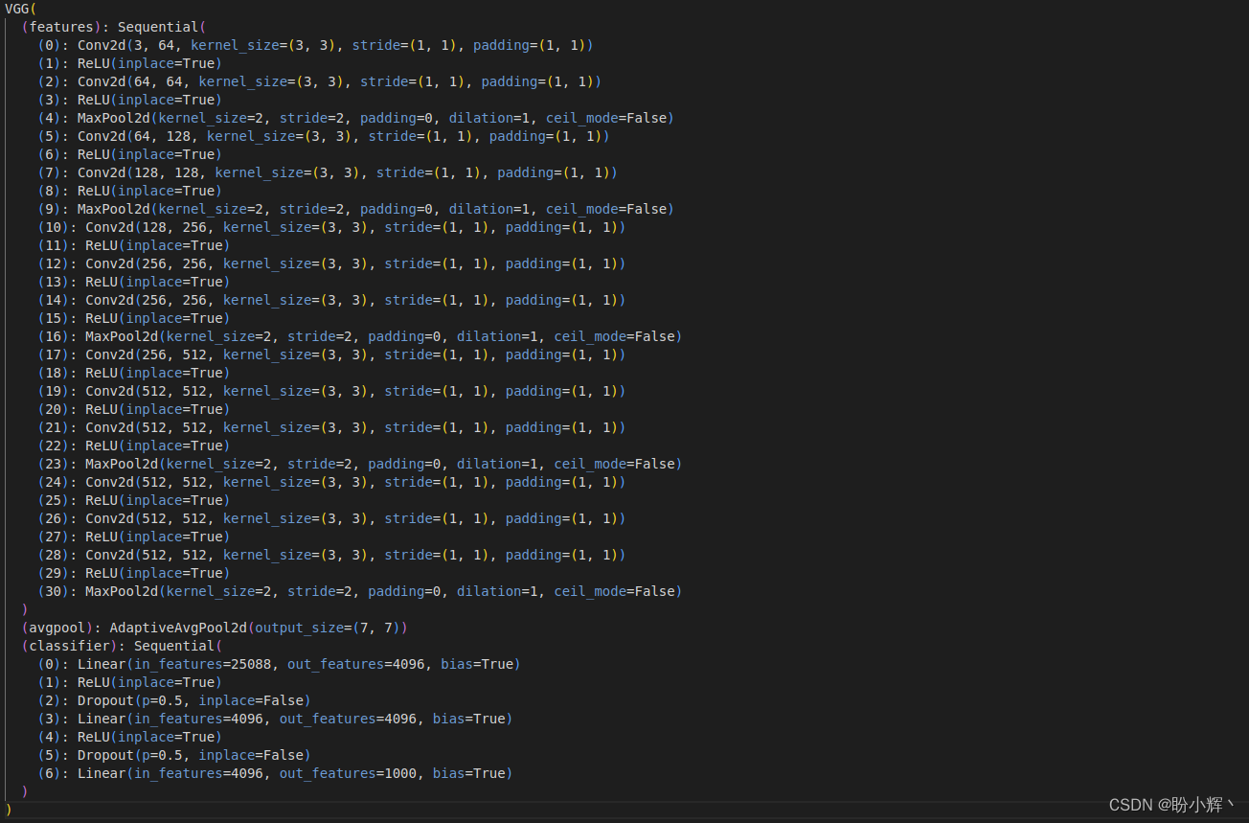Viewport: 1249px width, 823px height.
Task: Click line "(6): Linear" with out_features=1000
Action: [276, 773]
